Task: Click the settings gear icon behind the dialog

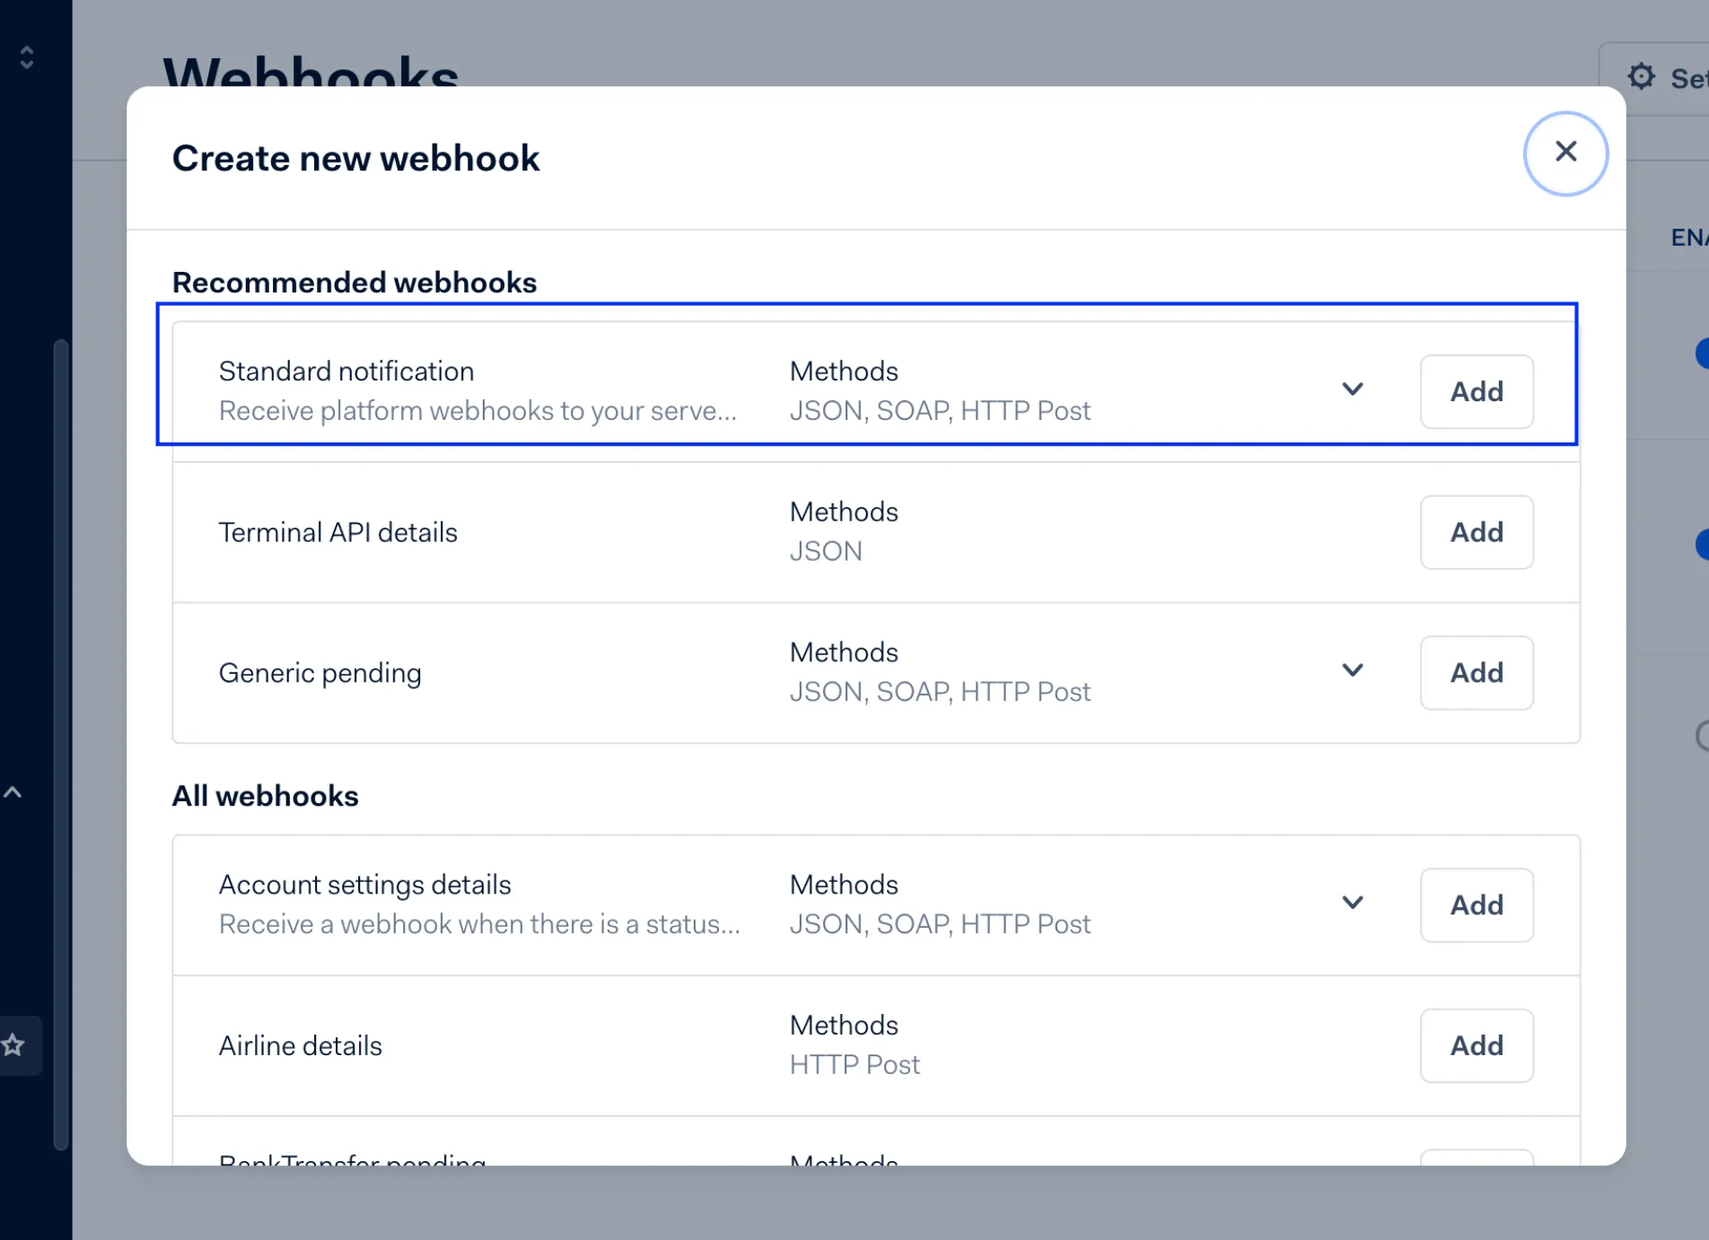Action: tap(1641, 77)
